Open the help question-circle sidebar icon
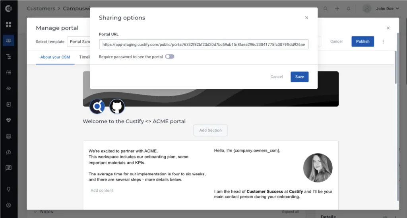Image resolution: width=407 pixels, height=218 pixels. pos(9,152)
